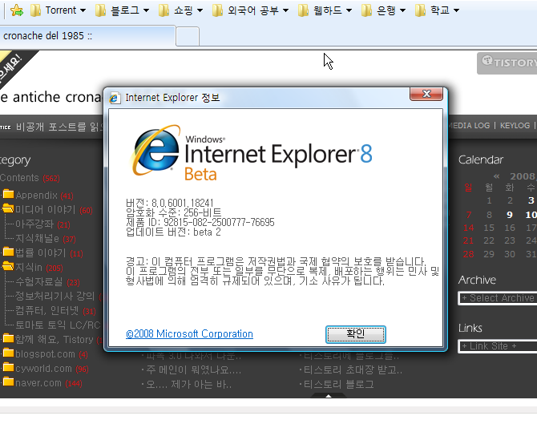Open the Link Site dropdown

pyautogui.click(x=498, y=346)
